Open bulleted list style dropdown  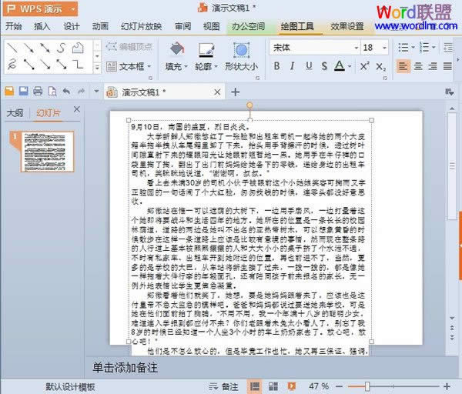413,48
